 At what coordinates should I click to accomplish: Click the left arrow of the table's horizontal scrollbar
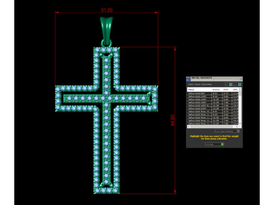point(189,126)
